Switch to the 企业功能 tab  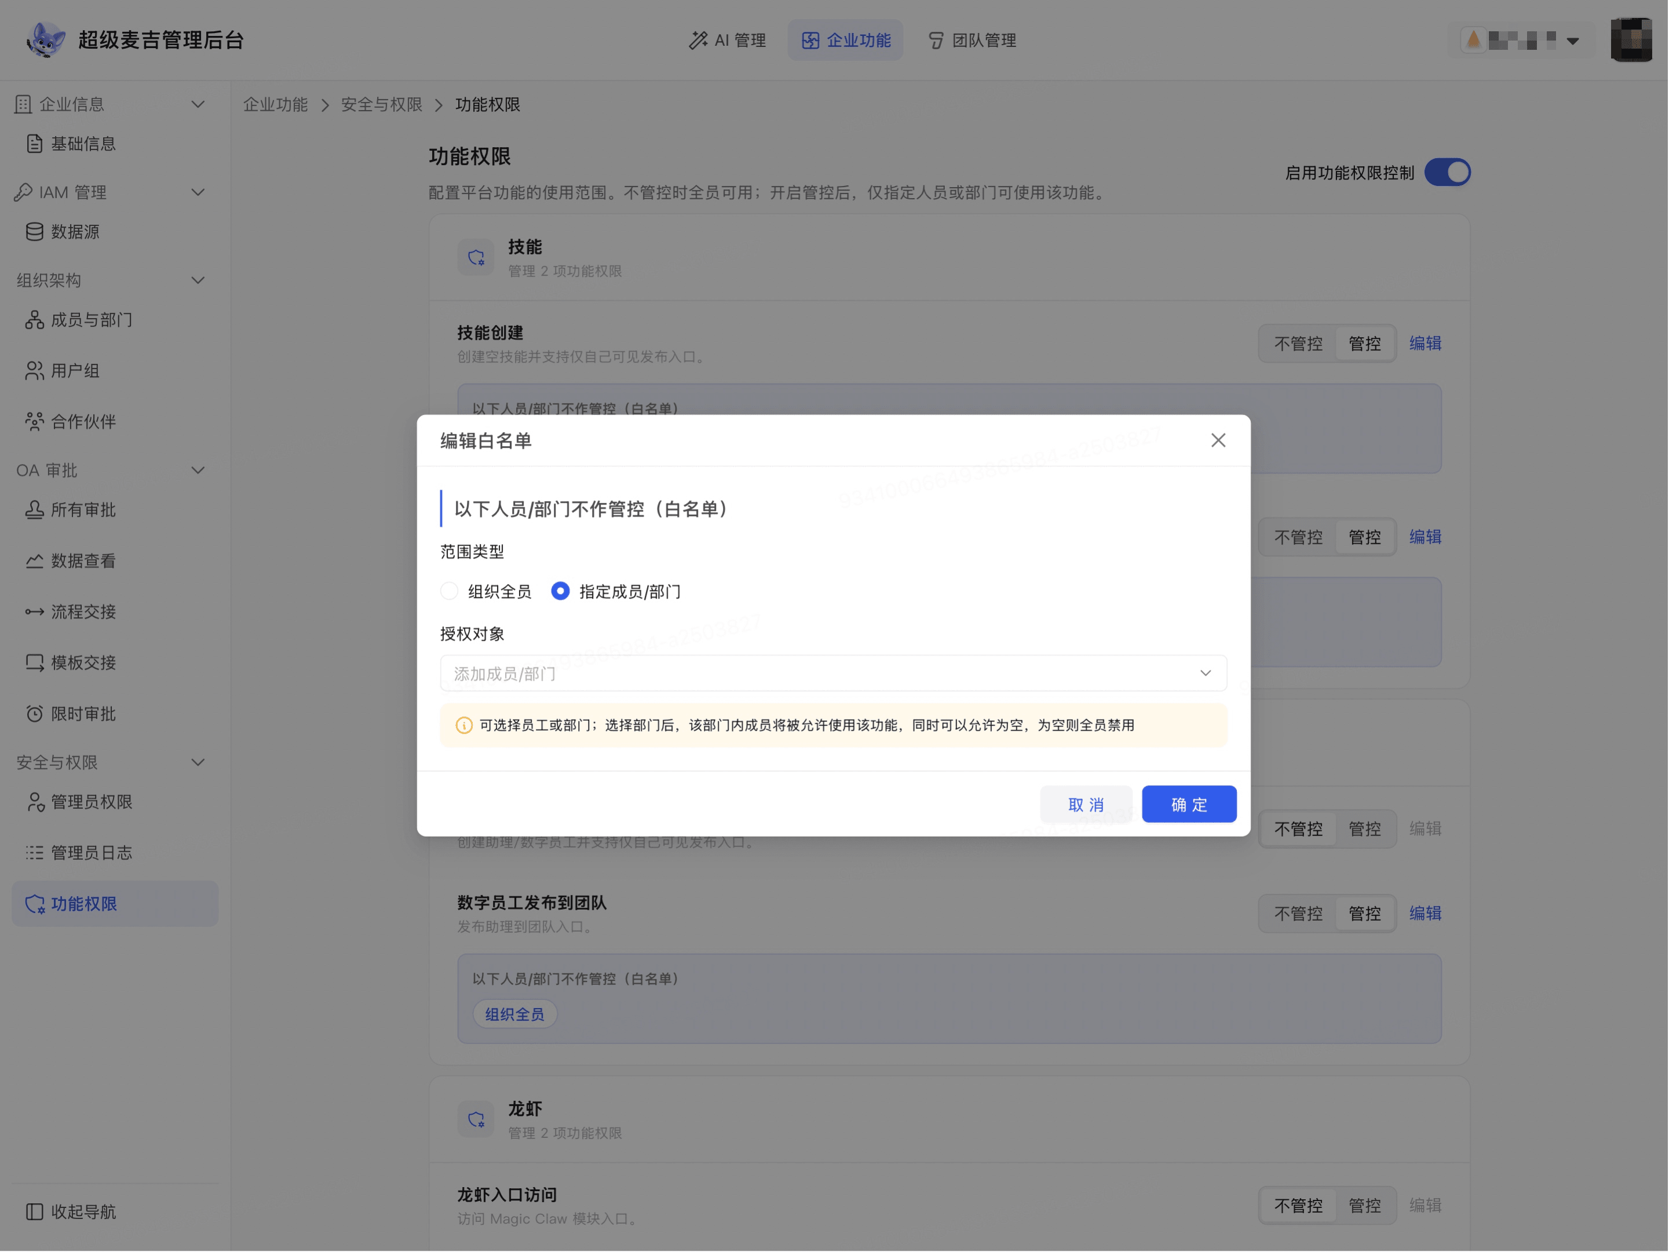pyautogui.click(x=846, y=40)
